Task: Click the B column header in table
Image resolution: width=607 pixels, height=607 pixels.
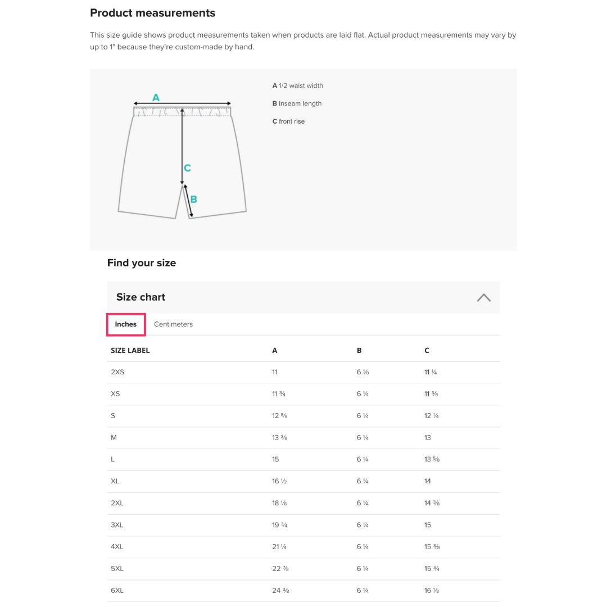Action: (x=359, y=351)
